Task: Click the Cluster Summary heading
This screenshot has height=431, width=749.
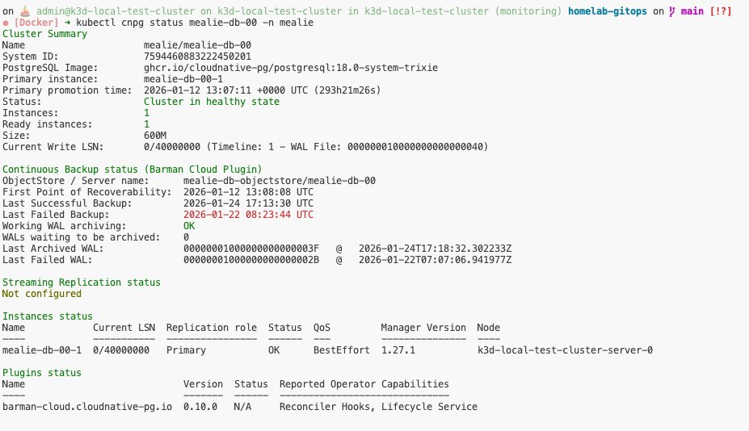Action: (x=43, y=34)
